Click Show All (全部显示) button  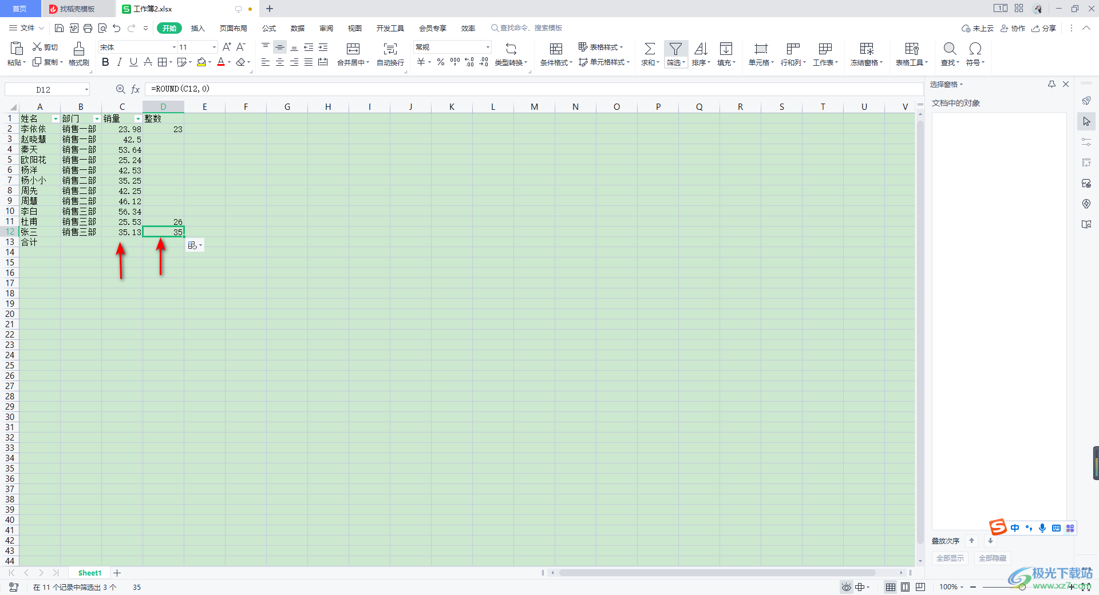tap(950, 558)
